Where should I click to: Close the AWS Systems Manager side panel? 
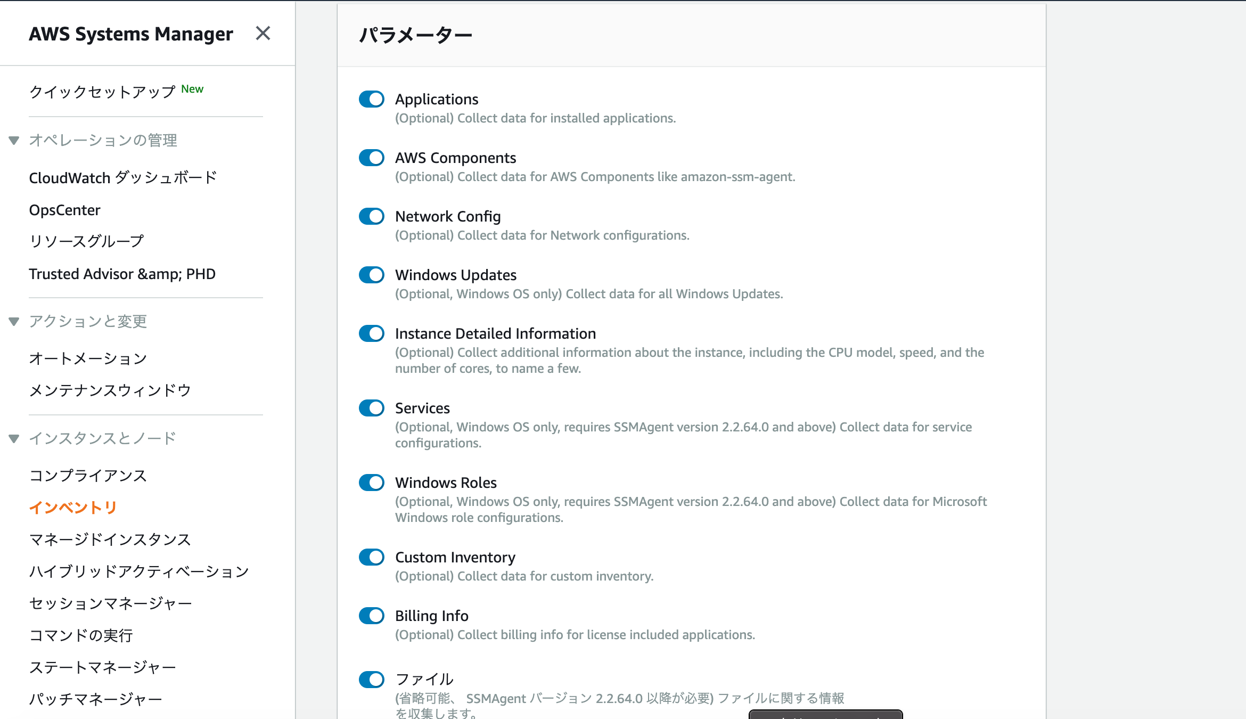(x=263, y=34)
